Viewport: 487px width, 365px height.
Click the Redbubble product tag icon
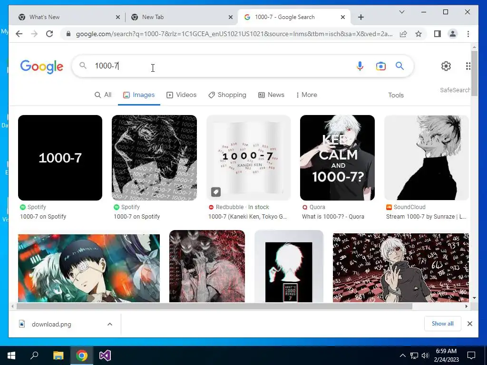click(216, 192)
